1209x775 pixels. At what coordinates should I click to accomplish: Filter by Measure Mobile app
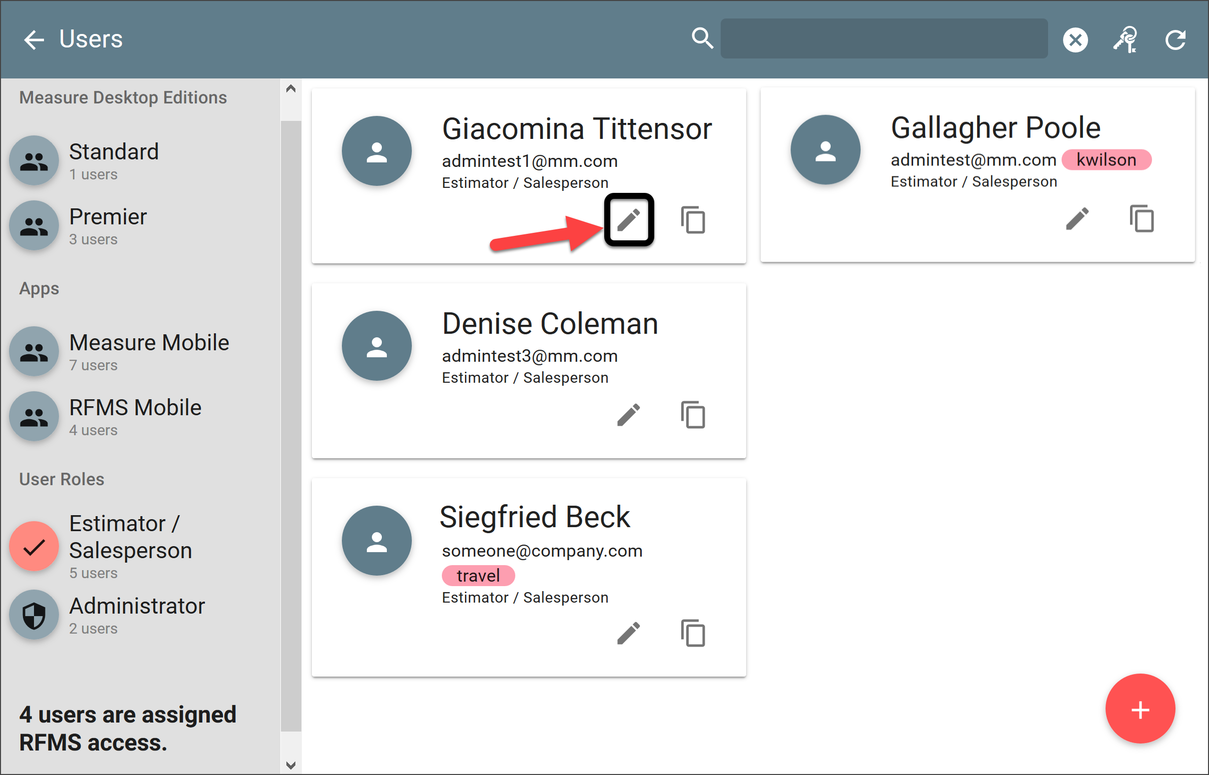[x=34, y=351]
